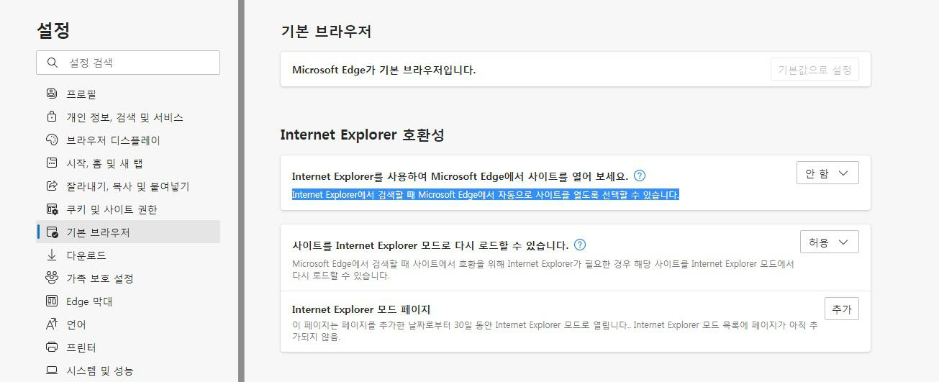Click the Edge 막대 sidebar icon
This screenshot has width=939, height=382.
point(52,301)
